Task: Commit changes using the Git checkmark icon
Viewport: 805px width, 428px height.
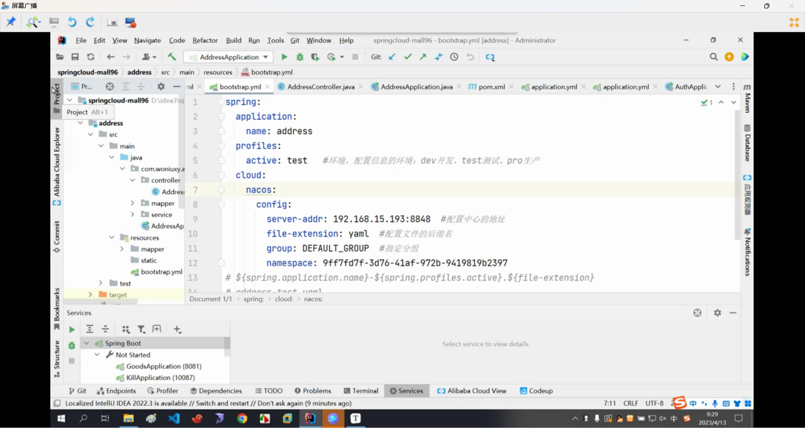Action: pyautogui.click(x=408, y=57)
